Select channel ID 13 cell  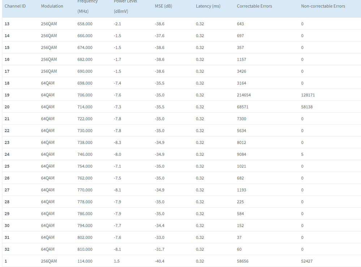(7, 24)
